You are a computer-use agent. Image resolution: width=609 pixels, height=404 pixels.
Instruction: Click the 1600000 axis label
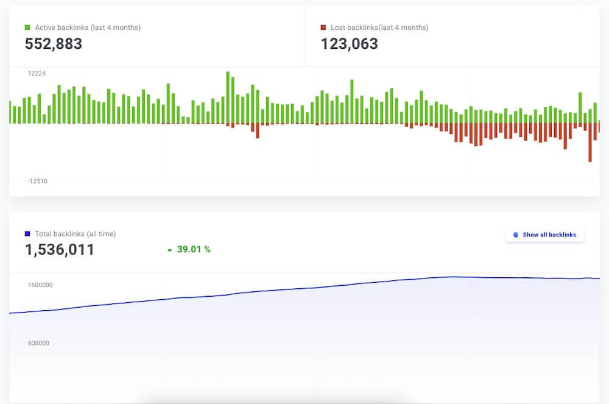pos(40,285)
